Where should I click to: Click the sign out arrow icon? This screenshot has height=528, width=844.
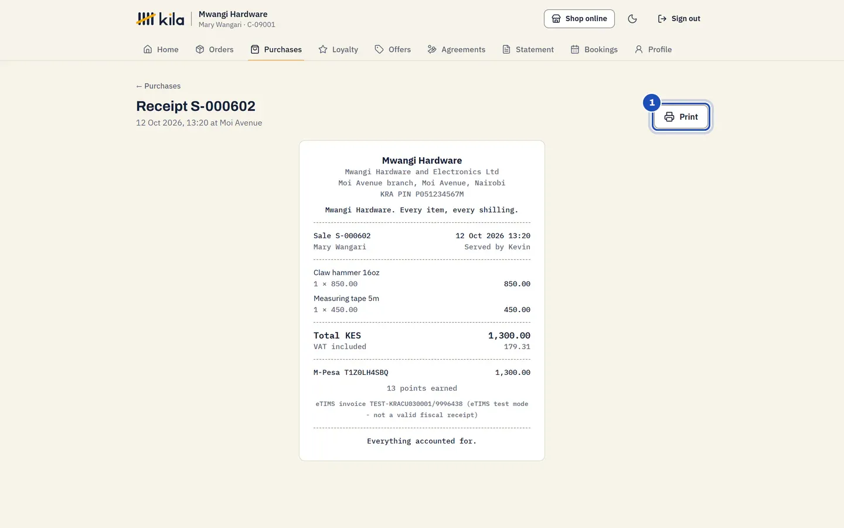pos(662,19)
